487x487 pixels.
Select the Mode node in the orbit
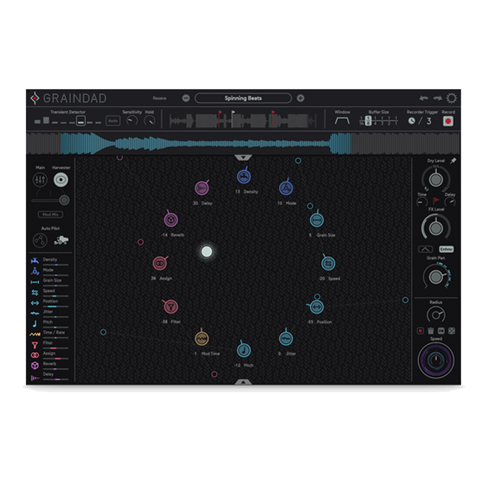point(286,188)
